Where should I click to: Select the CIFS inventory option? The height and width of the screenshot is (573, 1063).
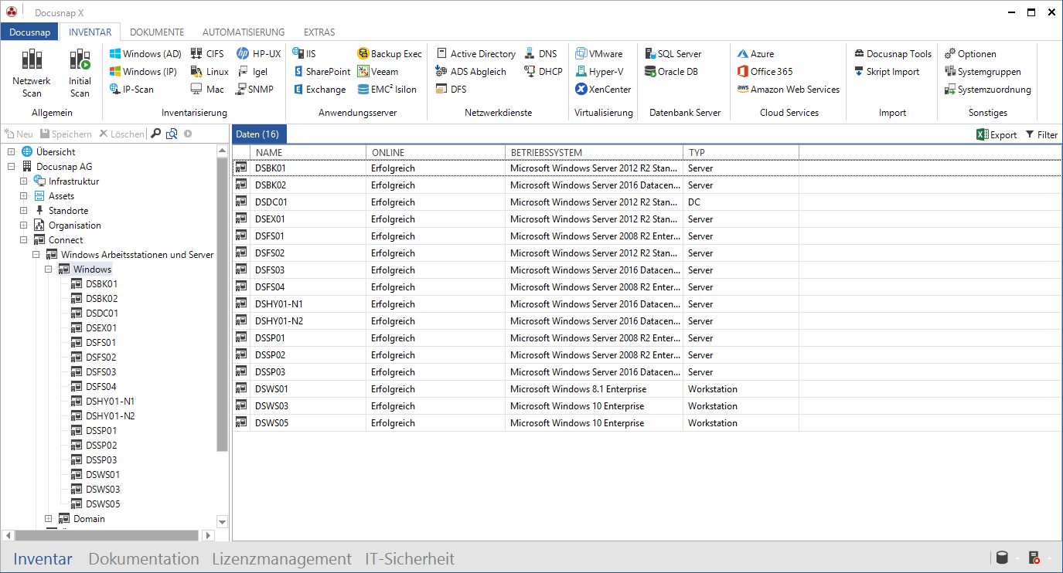tap(207, 54)
